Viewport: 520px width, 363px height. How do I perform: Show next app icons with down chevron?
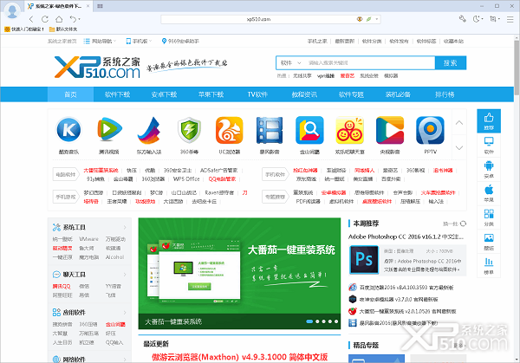459,148
